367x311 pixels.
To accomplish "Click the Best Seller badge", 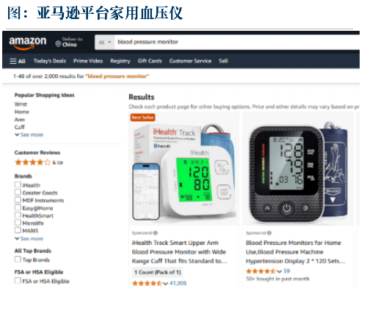I will point(142,117).
